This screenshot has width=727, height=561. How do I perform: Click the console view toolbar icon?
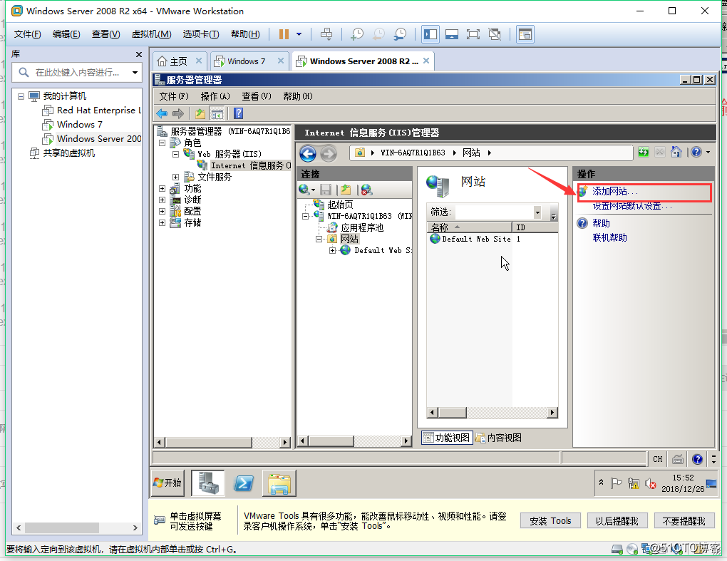pyautogui.click(x=525, y=34)
